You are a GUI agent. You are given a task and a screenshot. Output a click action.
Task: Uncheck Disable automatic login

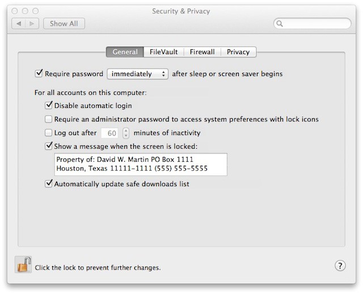pyautogui.click(x=49, y=106)
